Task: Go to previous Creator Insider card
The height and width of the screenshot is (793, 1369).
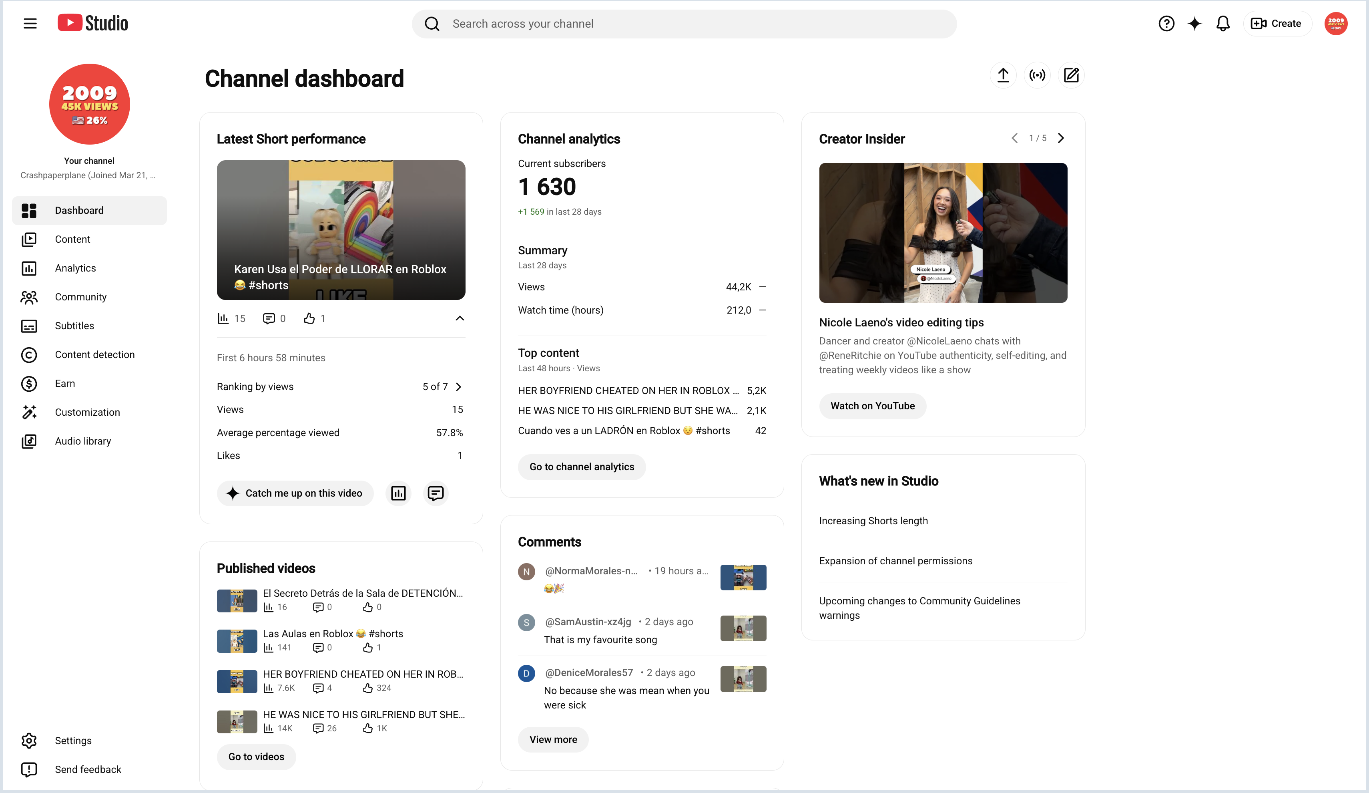Action: point(1014,138)
